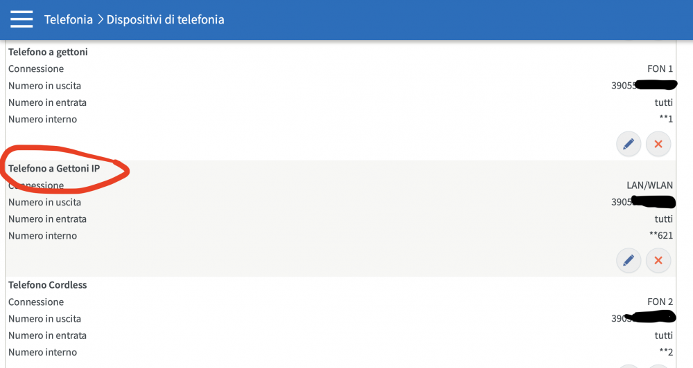Click internal number **1
The height and width of the screenshot is (368, 693).
666,119
